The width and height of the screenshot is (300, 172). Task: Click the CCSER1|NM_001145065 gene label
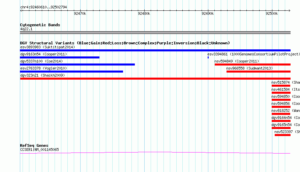pos(39,150)
